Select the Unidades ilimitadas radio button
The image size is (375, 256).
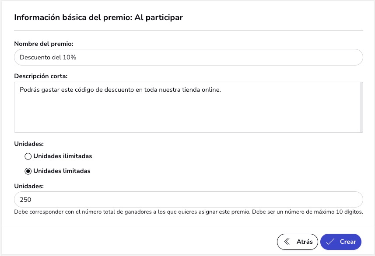[28, 156]
